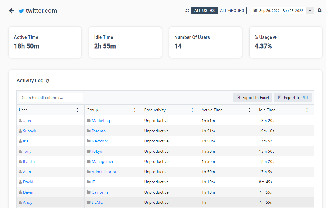The height and width of the screenshot is (208, 326).
Task: Export activity log to PDF
Action: (x=293, y=98)
